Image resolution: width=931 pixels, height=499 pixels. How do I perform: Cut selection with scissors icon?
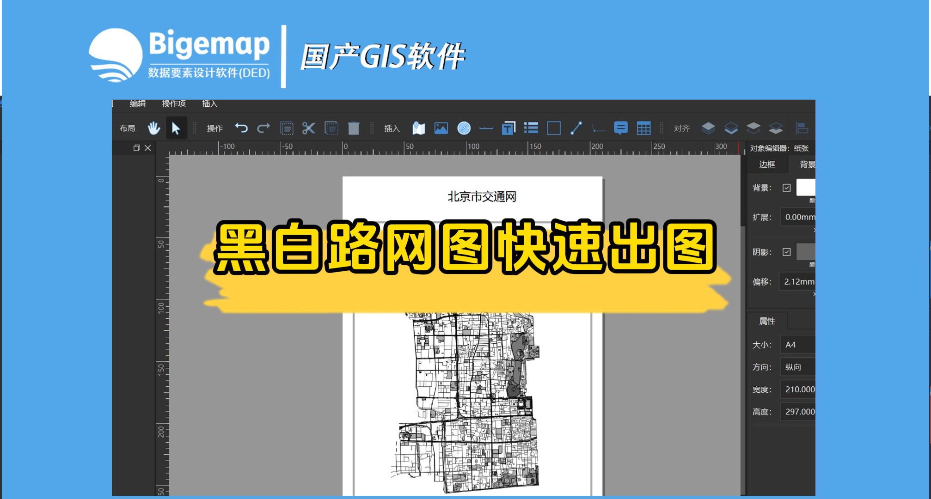tap(308, 128)
